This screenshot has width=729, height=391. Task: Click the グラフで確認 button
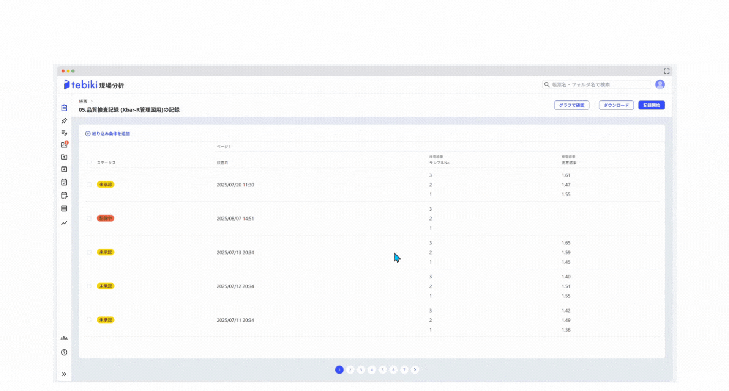point(571,105)
